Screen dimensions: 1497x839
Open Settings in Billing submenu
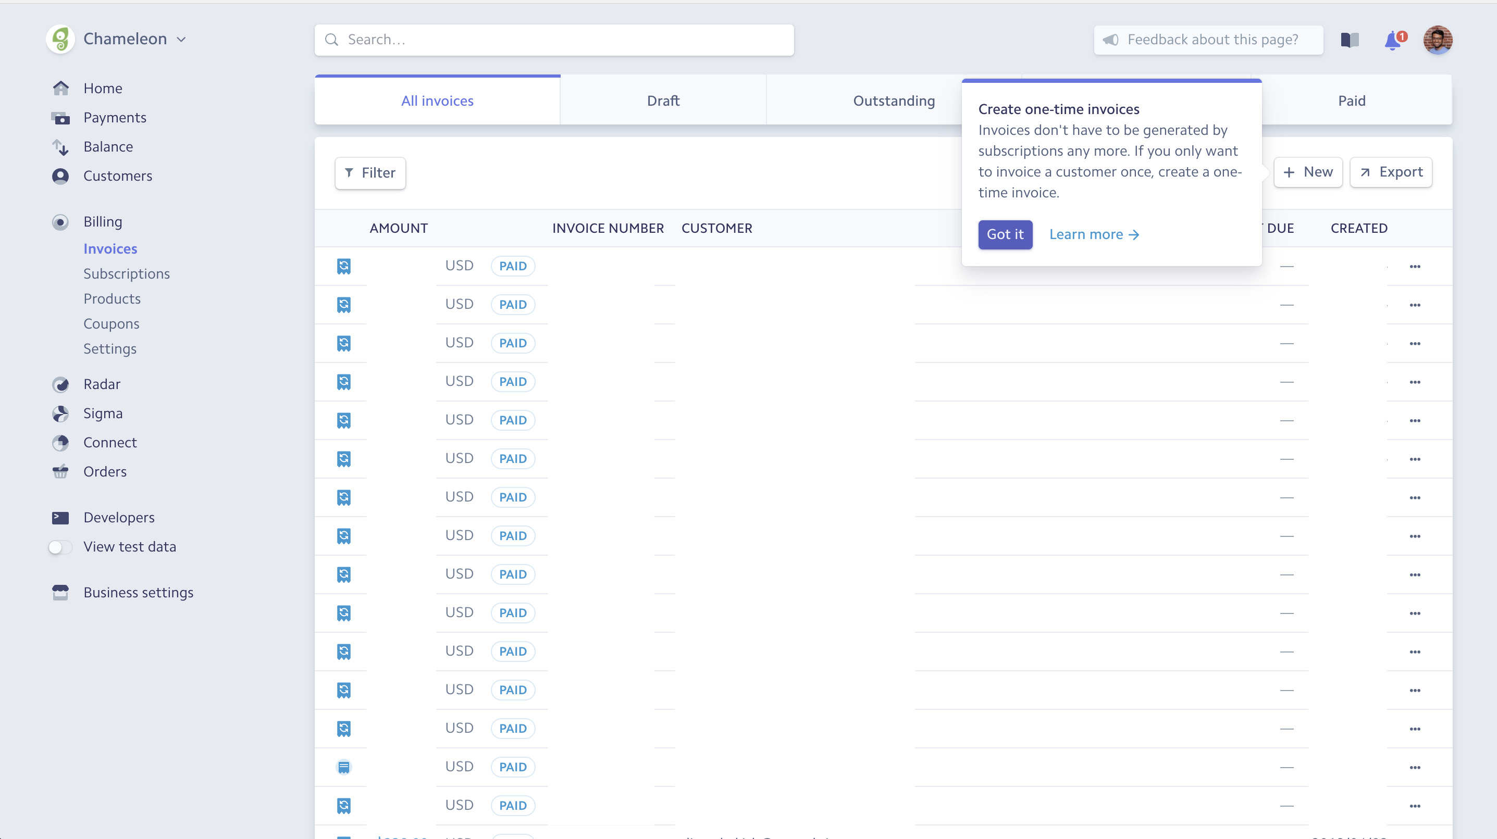(110, 348)
